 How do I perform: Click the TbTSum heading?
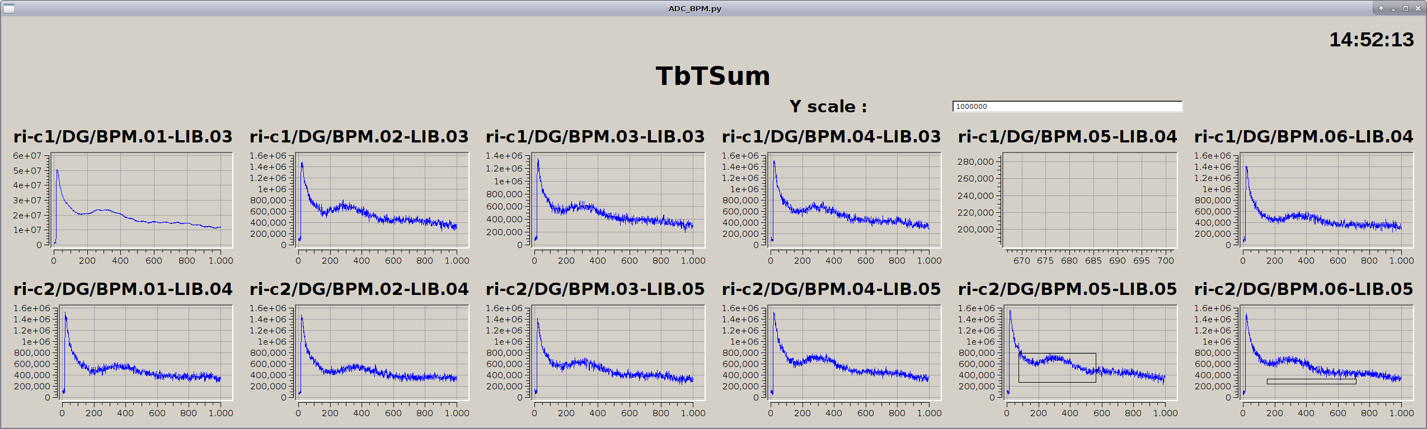tap(713, 76)
